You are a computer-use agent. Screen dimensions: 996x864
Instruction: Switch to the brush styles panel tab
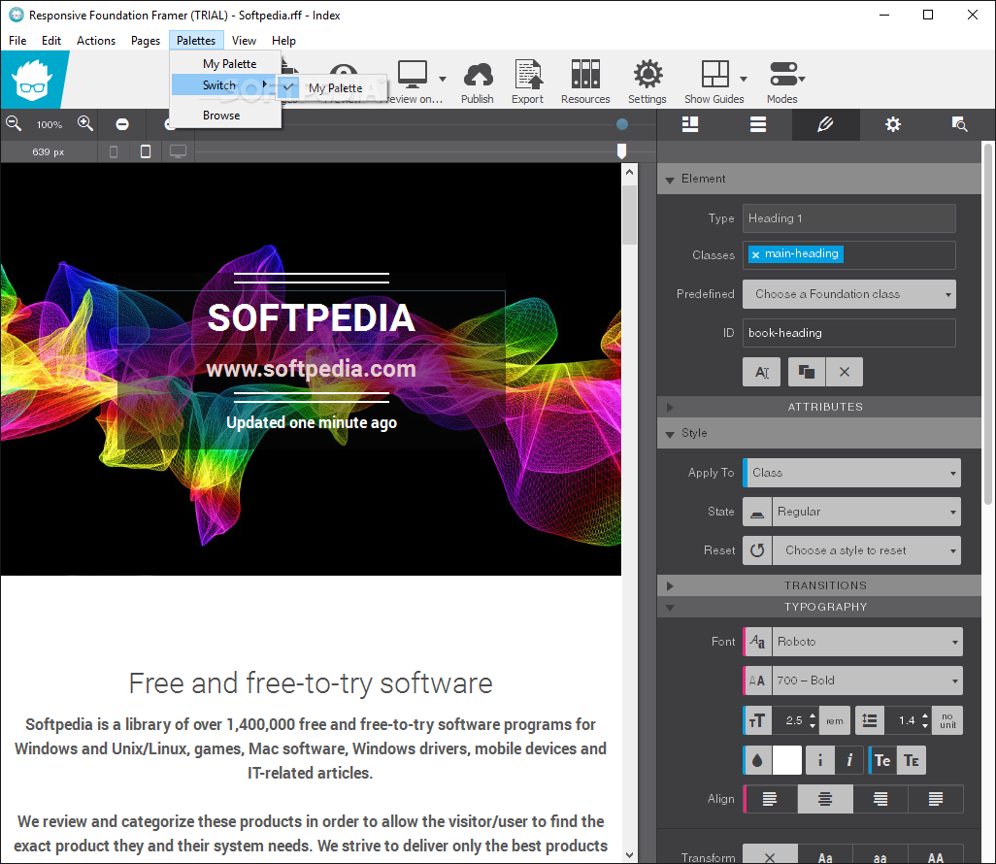coord(825,124)
